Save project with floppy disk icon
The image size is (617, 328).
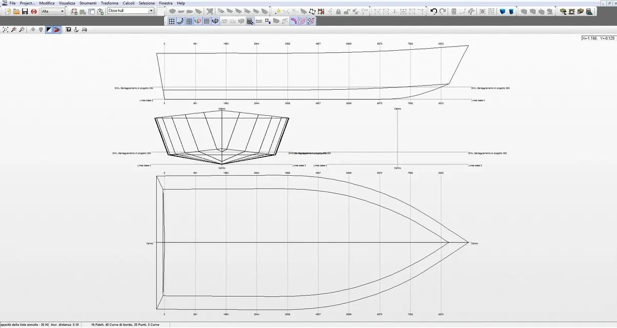25,11
